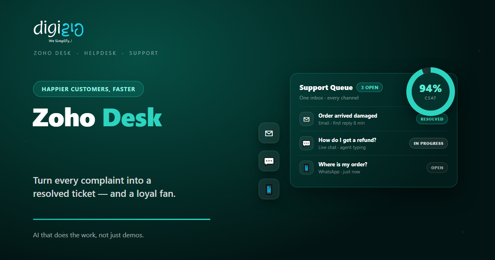Click envelope icon beside Order arrived damaged

[x=306, y=119]
